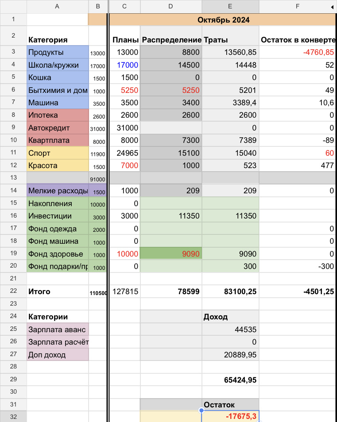The height and width of the screenshot is (422, 337).
Task: Select the 'Бытхимия и дом' category cell
Action: pyautogui.click(x=58, y=90)
